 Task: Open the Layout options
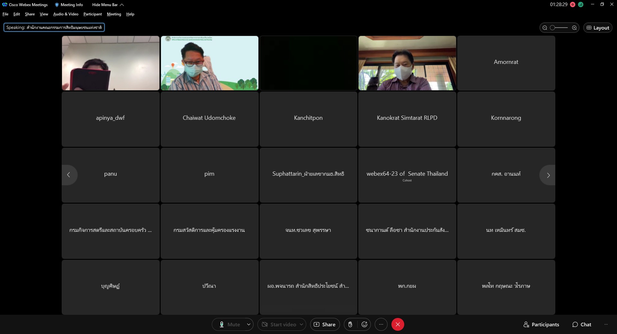coord(598,28)
